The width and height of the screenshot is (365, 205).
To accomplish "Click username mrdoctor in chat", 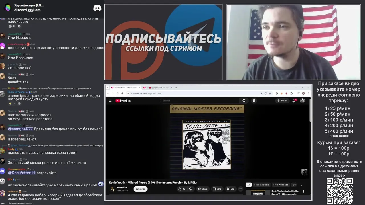I will coord(13,192).
